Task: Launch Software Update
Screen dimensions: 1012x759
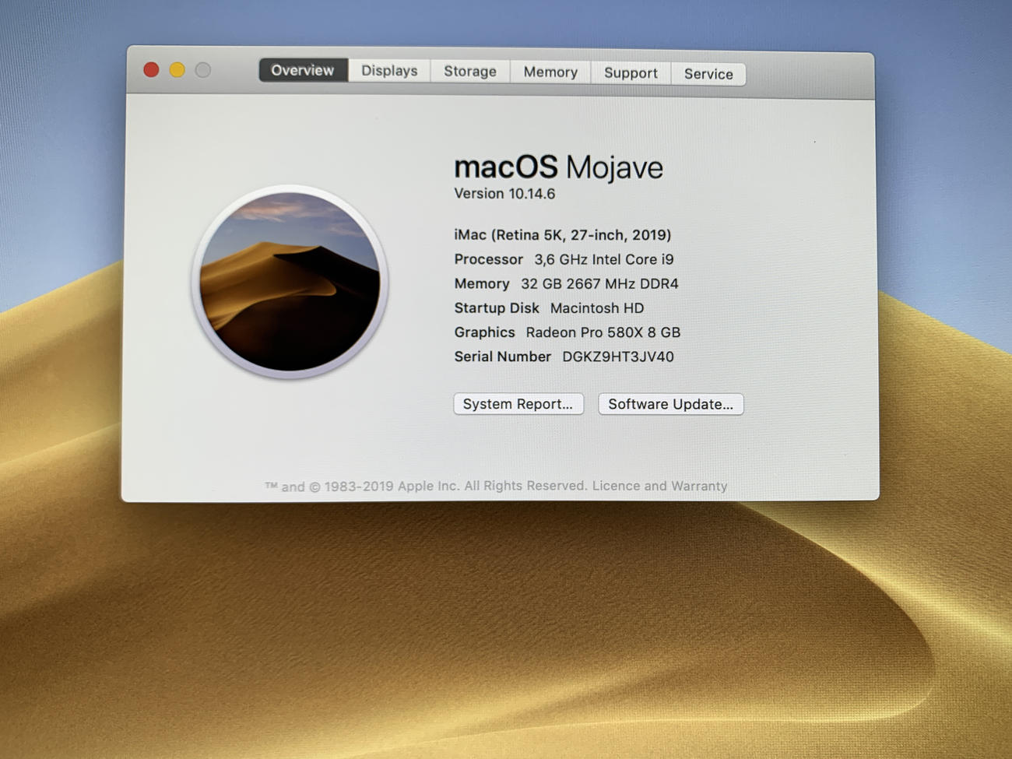Action: tap(671, 404)
